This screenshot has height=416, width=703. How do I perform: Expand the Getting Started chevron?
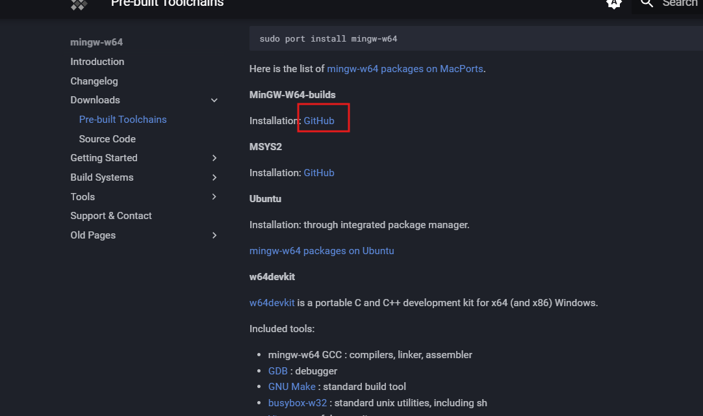point(214,158)
